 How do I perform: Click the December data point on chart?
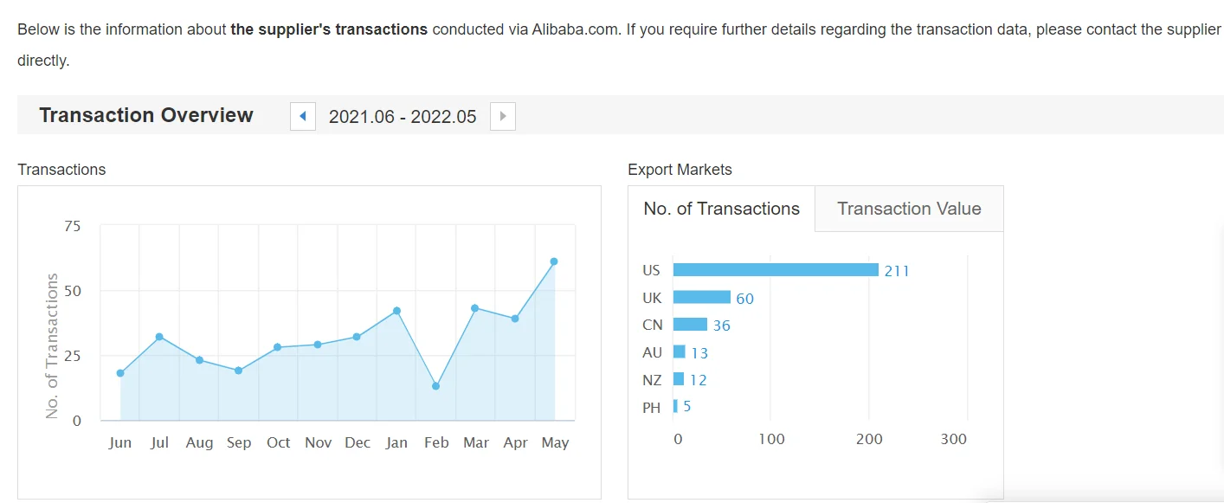(357, 337)
